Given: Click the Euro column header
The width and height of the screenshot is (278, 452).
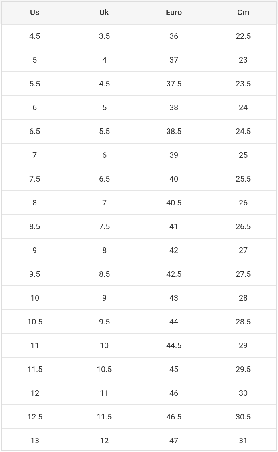Looking at the screenshot, I should (174, 12).
